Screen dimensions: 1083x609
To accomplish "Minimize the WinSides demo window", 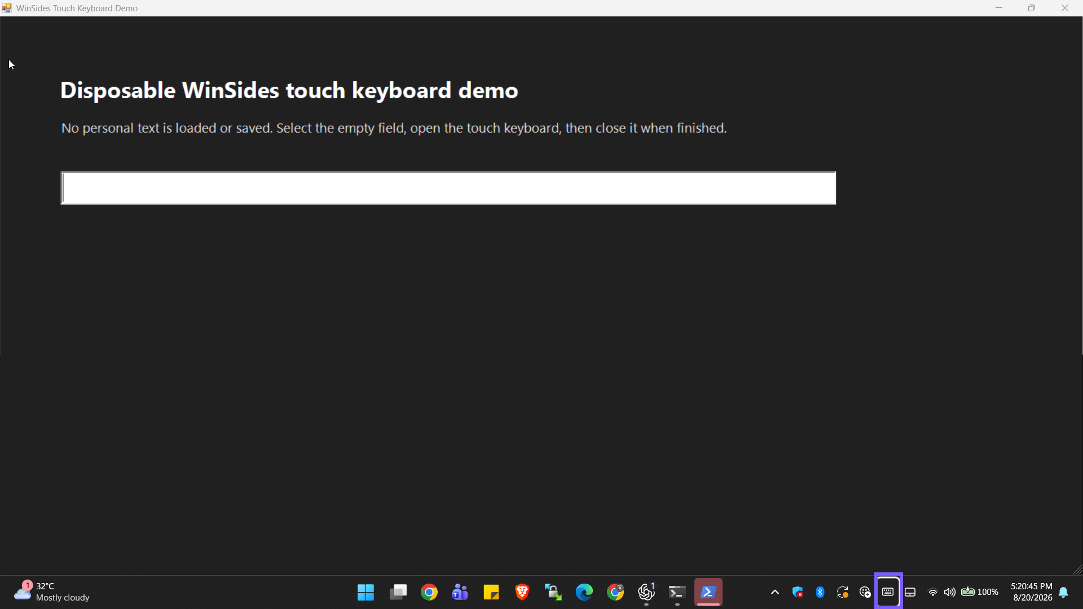I will click(999, 8).
